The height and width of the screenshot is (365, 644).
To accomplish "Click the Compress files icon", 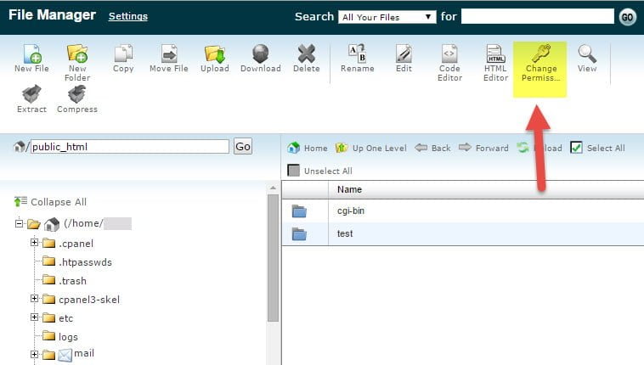I will coord(77,96).
